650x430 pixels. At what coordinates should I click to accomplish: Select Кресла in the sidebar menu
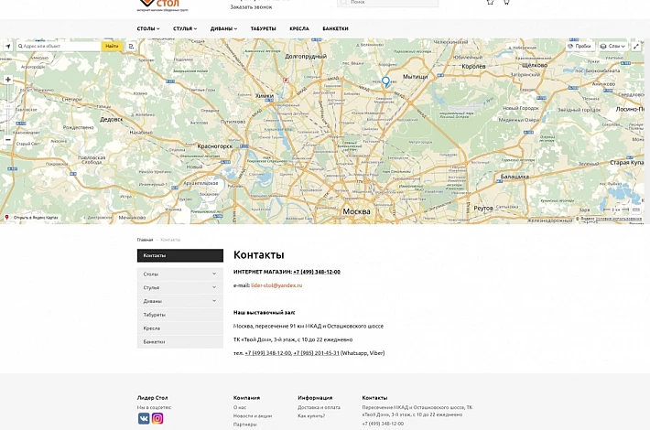(x=180, y=328)
